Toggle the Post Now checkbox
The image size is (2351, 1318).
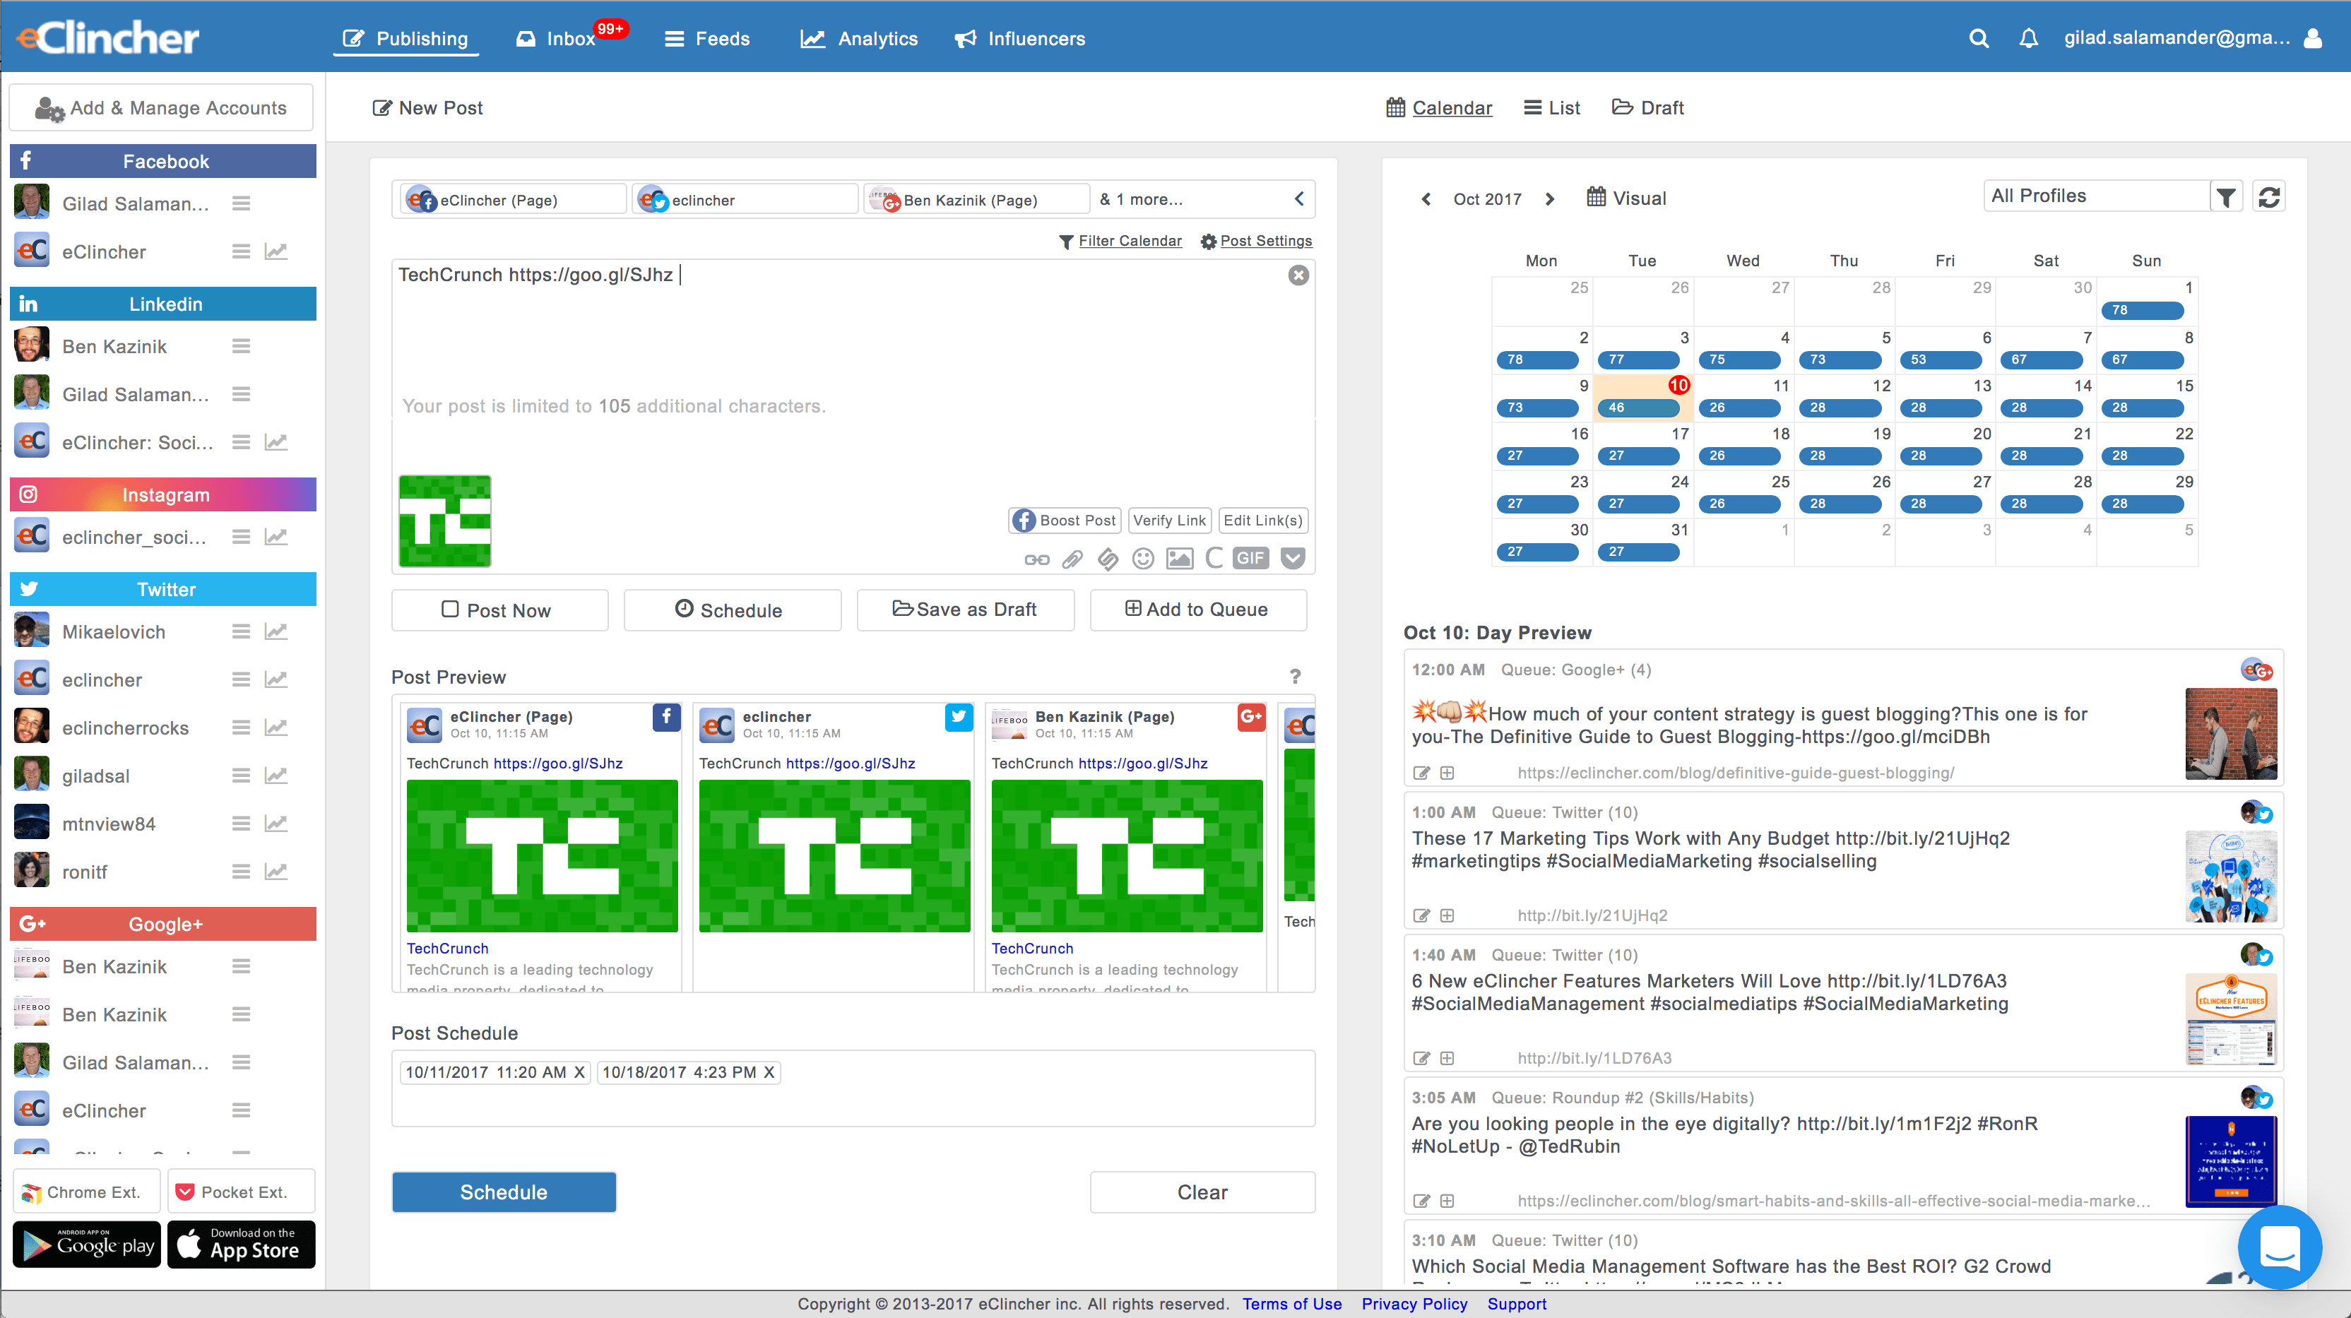450,609
